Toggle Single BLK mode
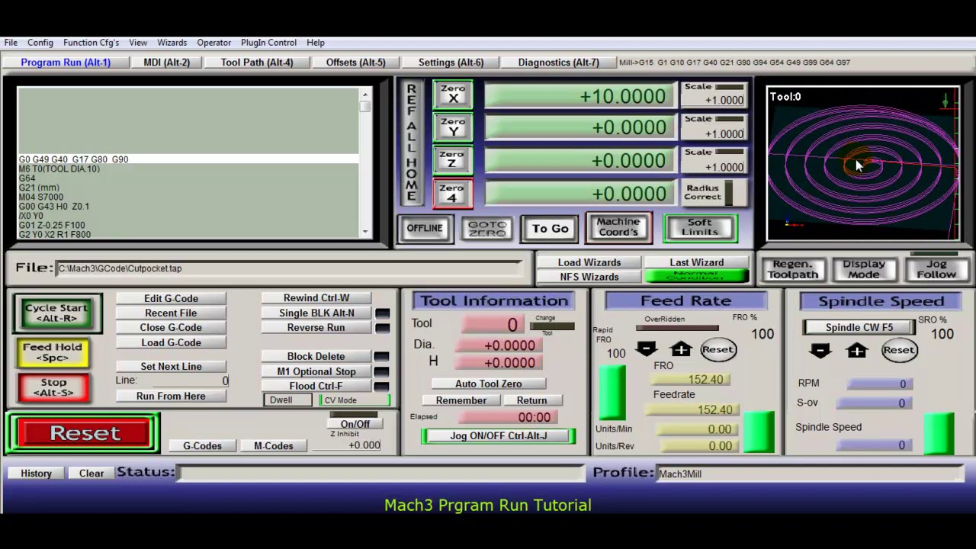The width and height of the screenshot is (976, 549). point(316,313)
